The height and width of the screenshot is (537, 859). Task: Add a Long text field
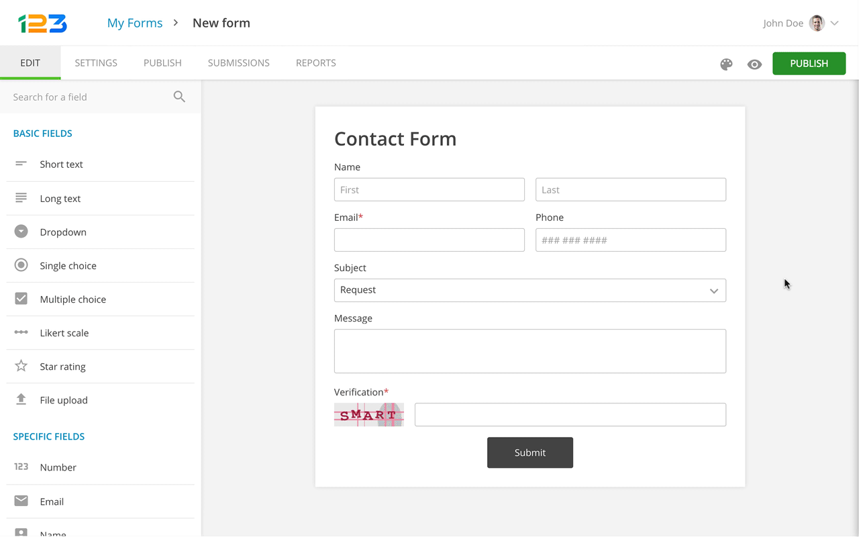(101, 198)
